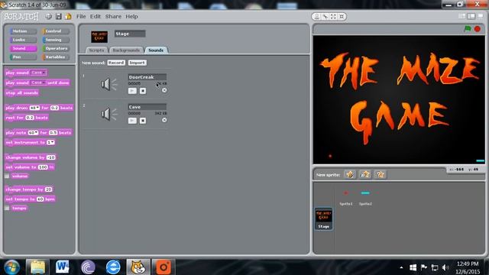Open the File menu
The height and width of the screenshot is (275, 489).
click(81, 17)
